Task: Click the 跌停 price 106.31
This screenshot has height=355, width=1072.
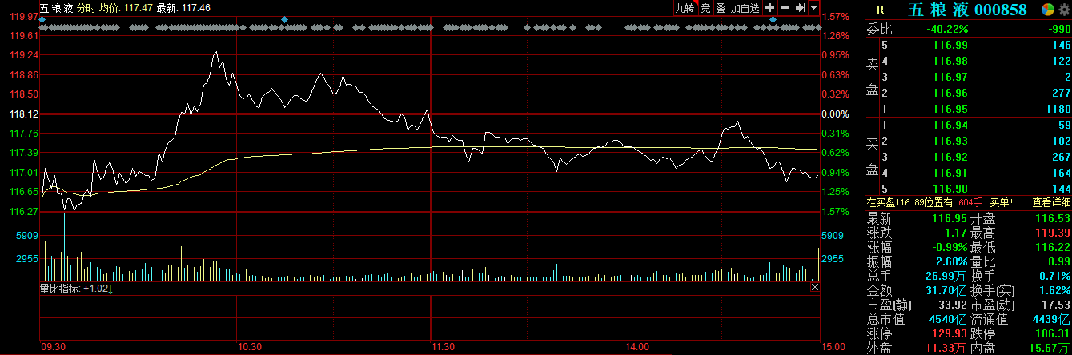Action: 1053,333
